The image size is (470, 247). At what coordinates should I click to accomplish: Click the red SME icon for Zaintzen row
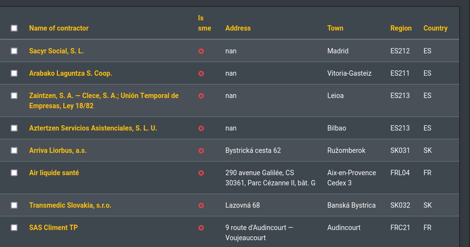pyautogui.click(x=201, y=96)
